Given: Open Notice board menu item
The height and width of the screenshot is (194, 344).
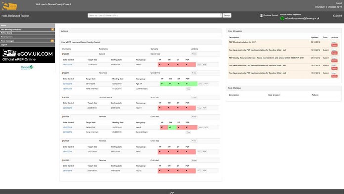Looking at the screenshot, I should tap(27, 33).
